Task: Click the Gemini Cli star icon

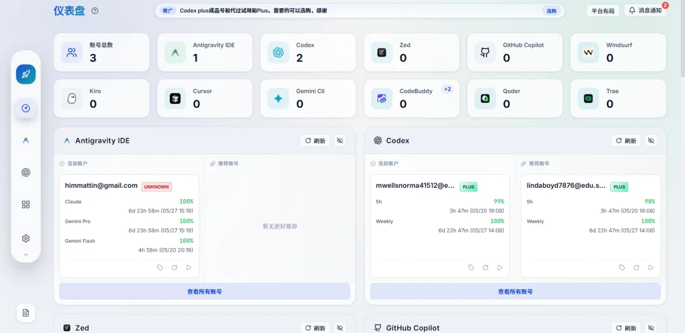Action: click(278, 99)
